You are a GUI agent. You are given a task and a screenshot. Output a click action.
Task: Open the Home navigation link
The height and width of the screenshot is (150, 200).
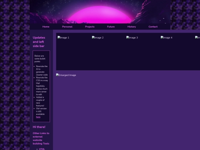[46, 27]
